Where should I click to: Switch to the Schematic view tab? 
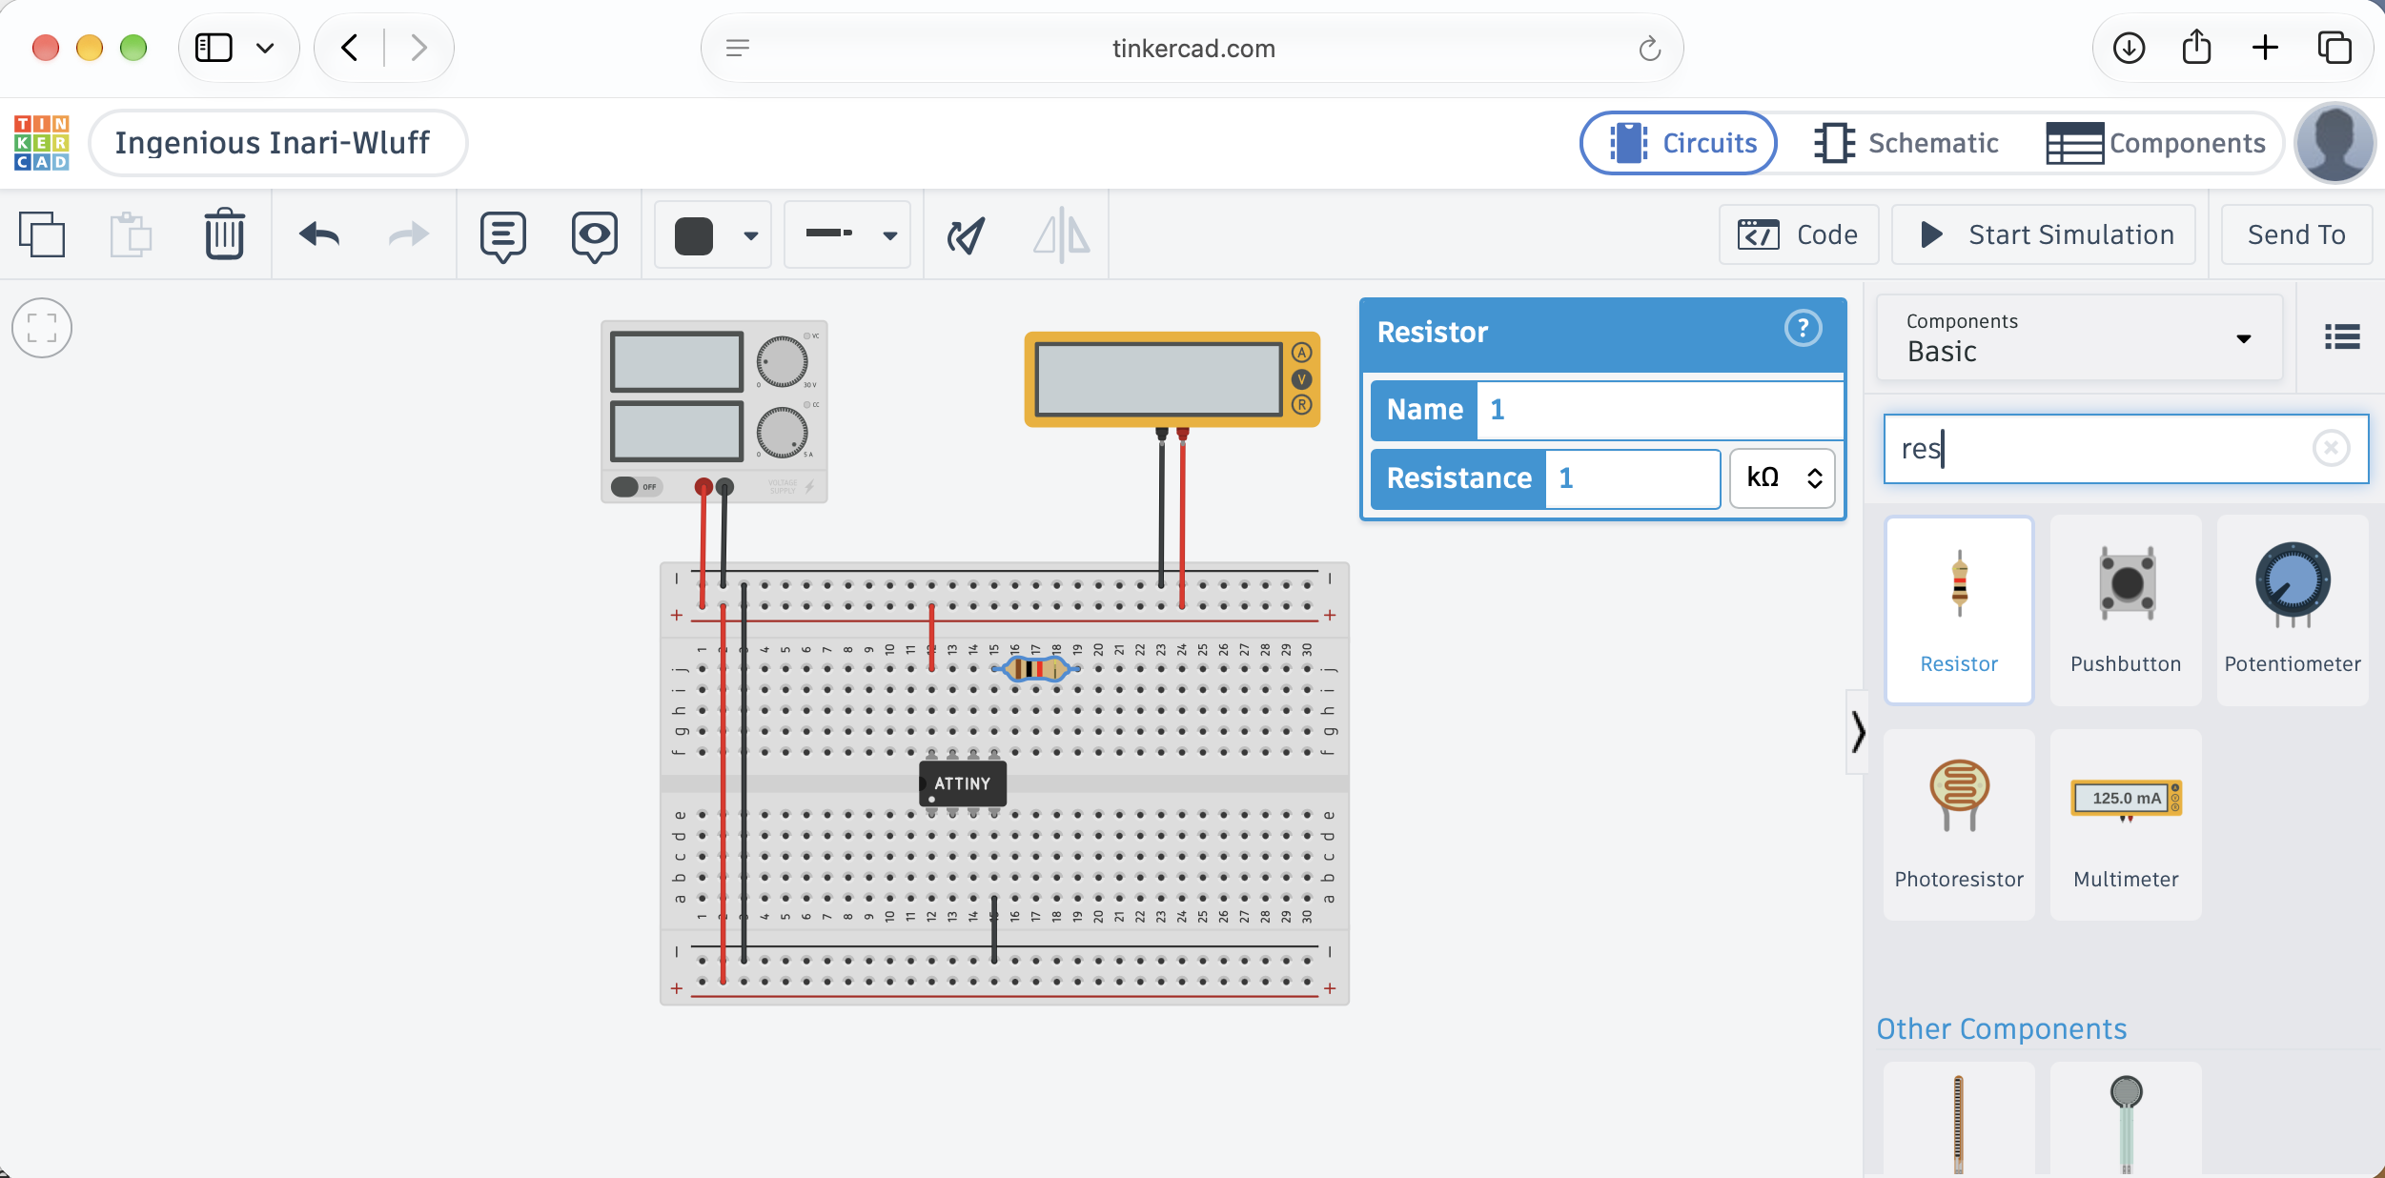click(1906, 143)
